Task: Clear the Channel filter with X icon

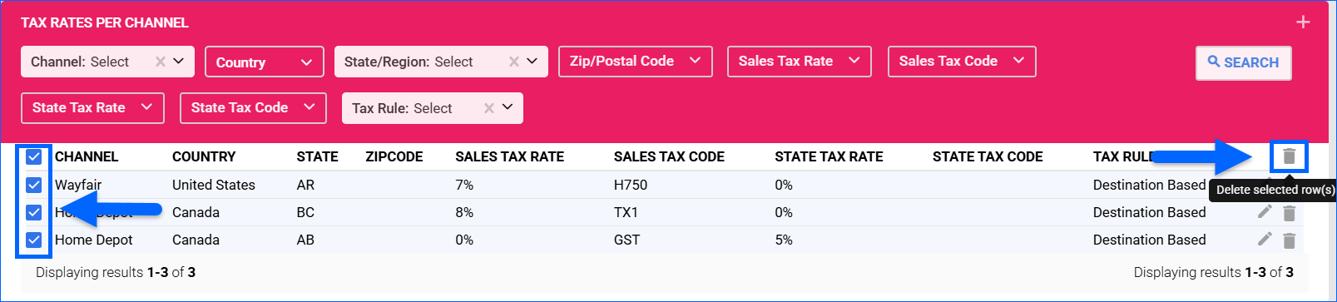Action: (161, 62)
